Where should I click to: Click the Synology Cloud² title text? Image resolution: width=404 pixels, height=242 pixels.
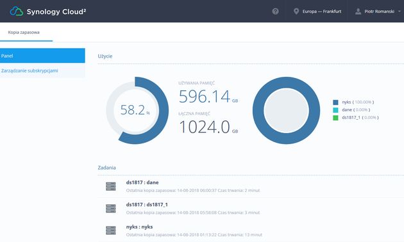tap(56, 12)
